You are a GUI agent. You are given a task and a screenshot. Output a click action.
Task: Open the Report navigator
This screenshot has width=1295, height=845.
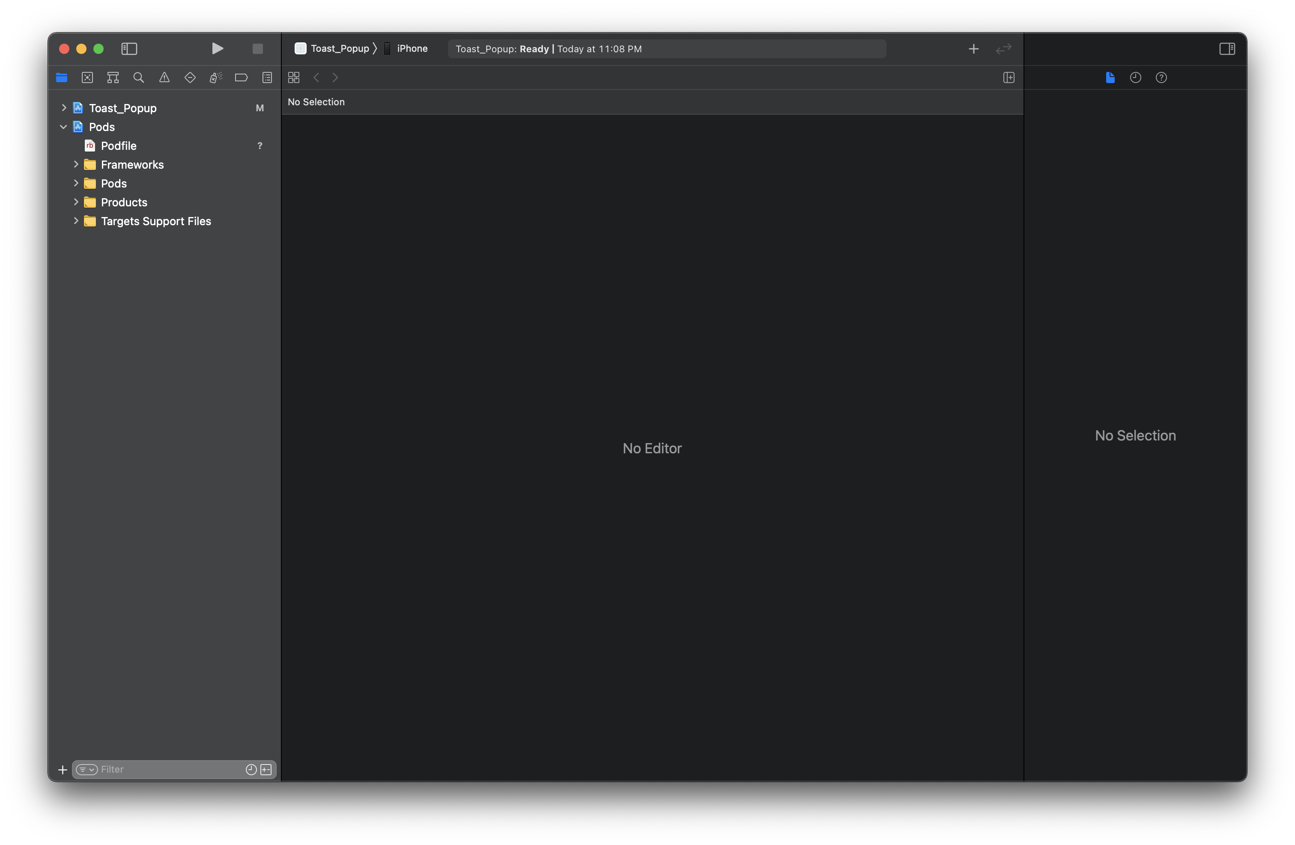point(267,78)
